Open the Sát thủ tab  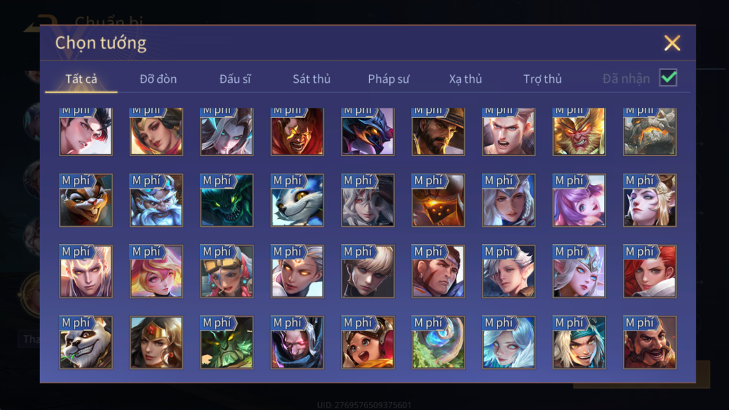311,79
